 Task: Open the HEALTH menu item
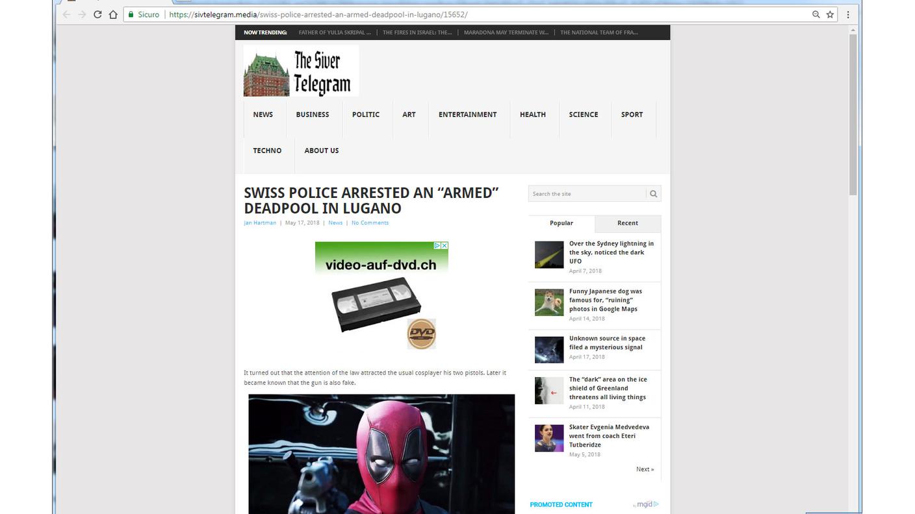coord(533,114)
